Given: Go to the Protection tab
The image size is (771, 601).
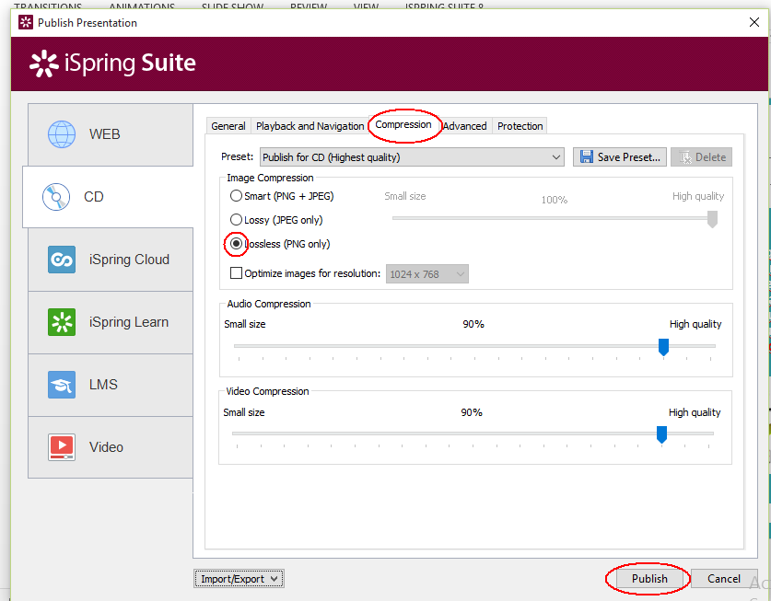Looking at the screenshot, I should pos(520,126).
